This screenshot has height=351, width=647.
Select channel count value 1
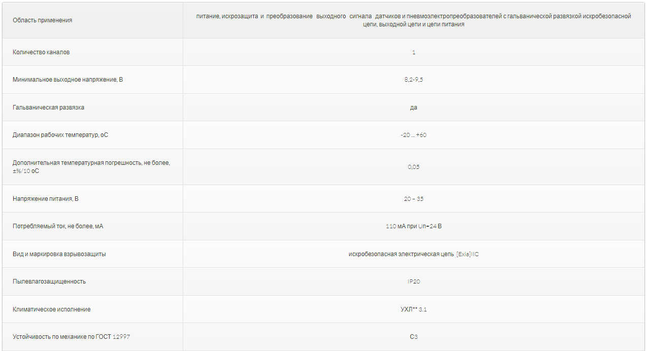pyautogui.click(x=414, y=52)
